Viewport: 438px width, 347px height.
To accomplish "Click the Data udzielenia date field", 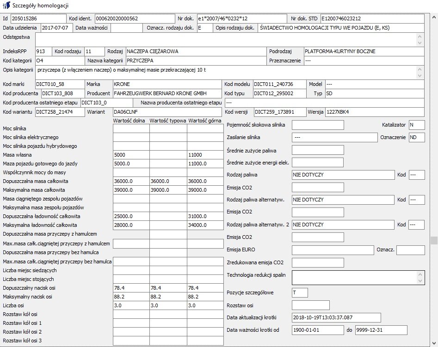I will [57, 28].
